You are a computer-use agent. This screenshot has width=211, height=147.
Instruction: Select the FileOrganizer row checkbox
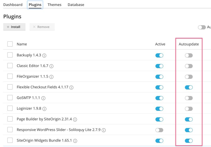tap(10, 76)
